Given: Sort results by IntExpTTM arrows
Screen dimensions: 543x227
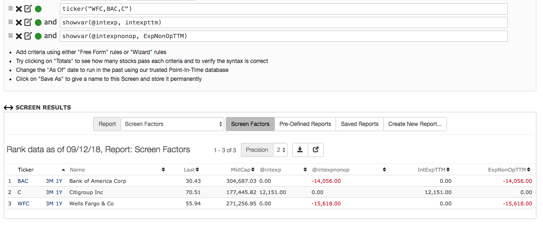Looking at the screenshot, I should pos(448,170).
